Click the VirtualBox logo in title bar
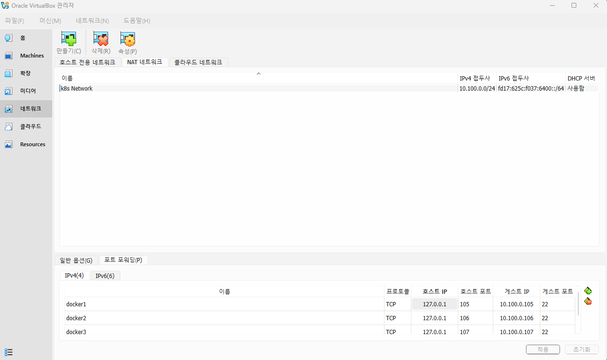The width and height of the screenshot is (607, 360). [x=5, y=5]
